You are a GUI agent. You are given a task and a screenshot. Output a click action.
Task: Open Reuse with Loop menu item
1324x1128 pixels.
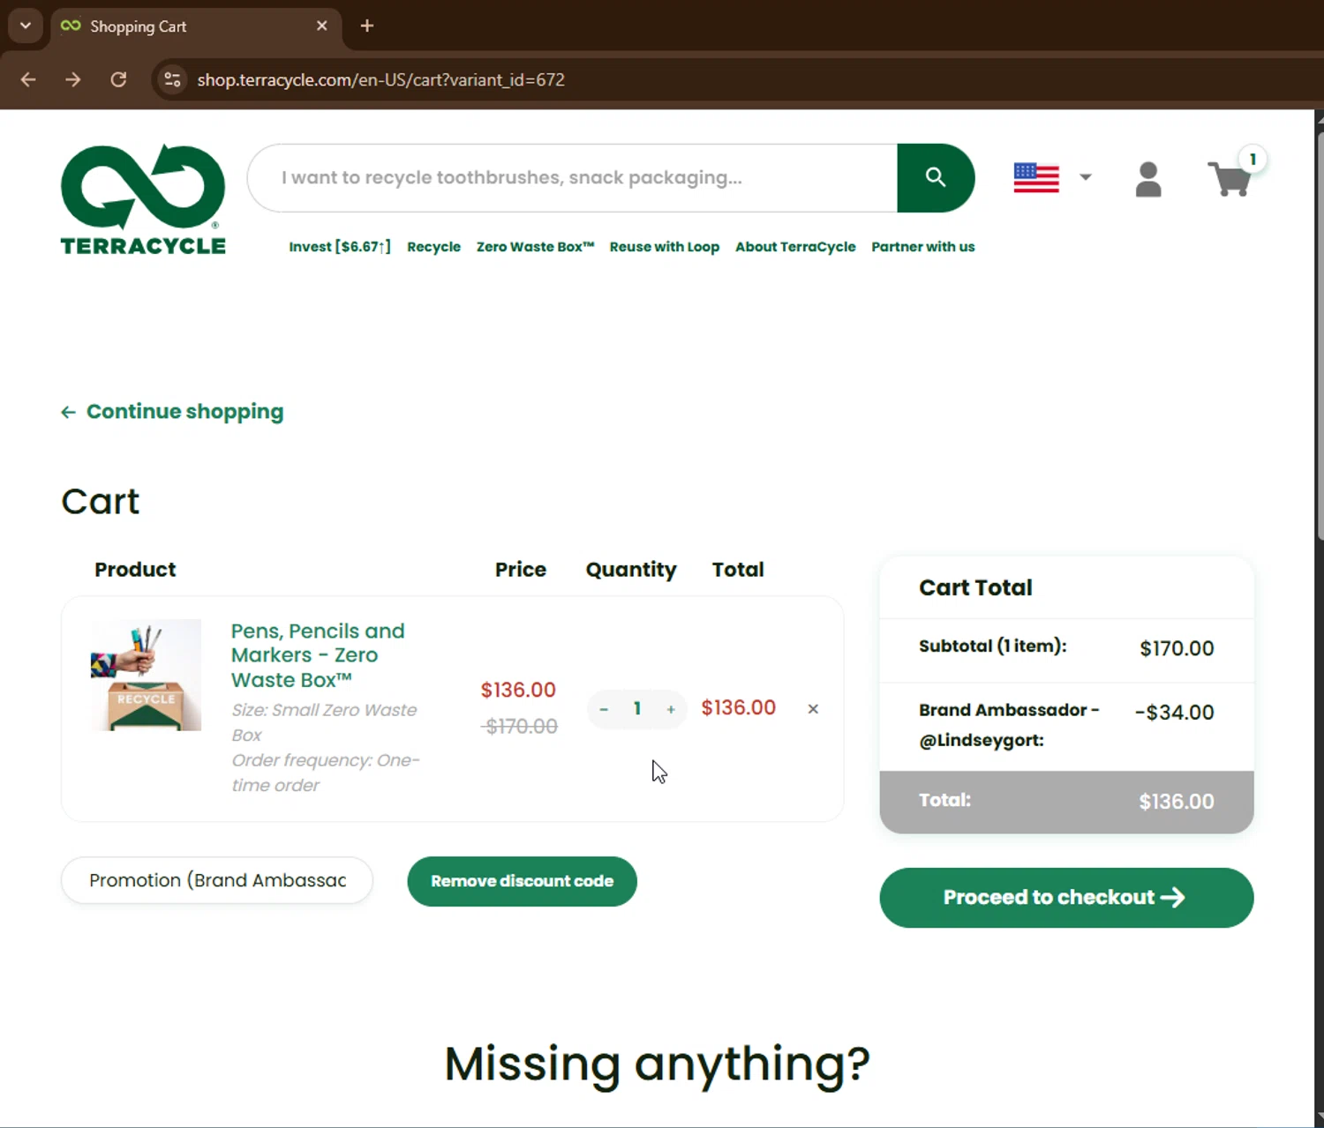[665, 247]
